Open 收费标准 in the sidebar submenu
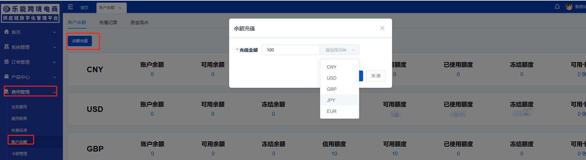 [19, 130]
